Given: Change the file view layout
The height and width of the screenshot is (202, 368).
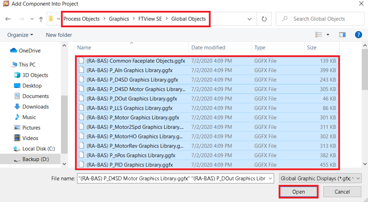Looking at the screenshot, I should point(318,35).
